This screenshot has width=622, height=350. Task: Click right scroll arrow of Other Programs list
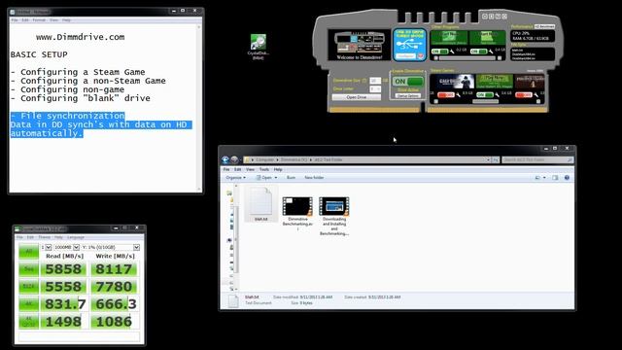(x=499, y=58)
